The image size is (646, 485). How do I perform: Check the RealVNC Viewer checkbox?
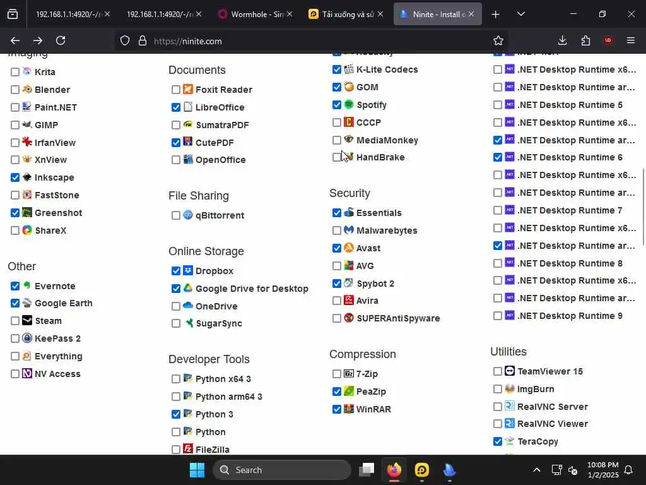pos(498,424)
